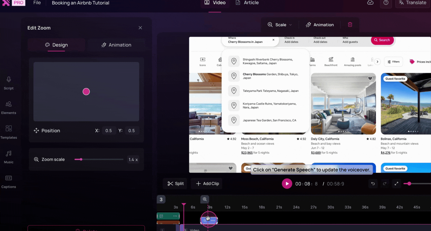431x231 pixels.
Task: Click the pink playhead marker
Action: 184,205
